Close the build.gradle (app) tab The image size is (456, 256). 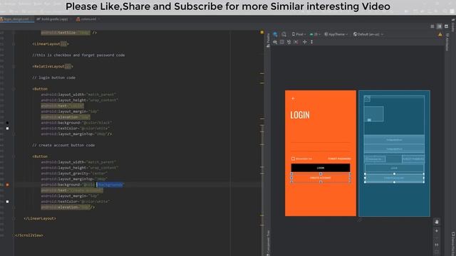(x=71, y=19)
